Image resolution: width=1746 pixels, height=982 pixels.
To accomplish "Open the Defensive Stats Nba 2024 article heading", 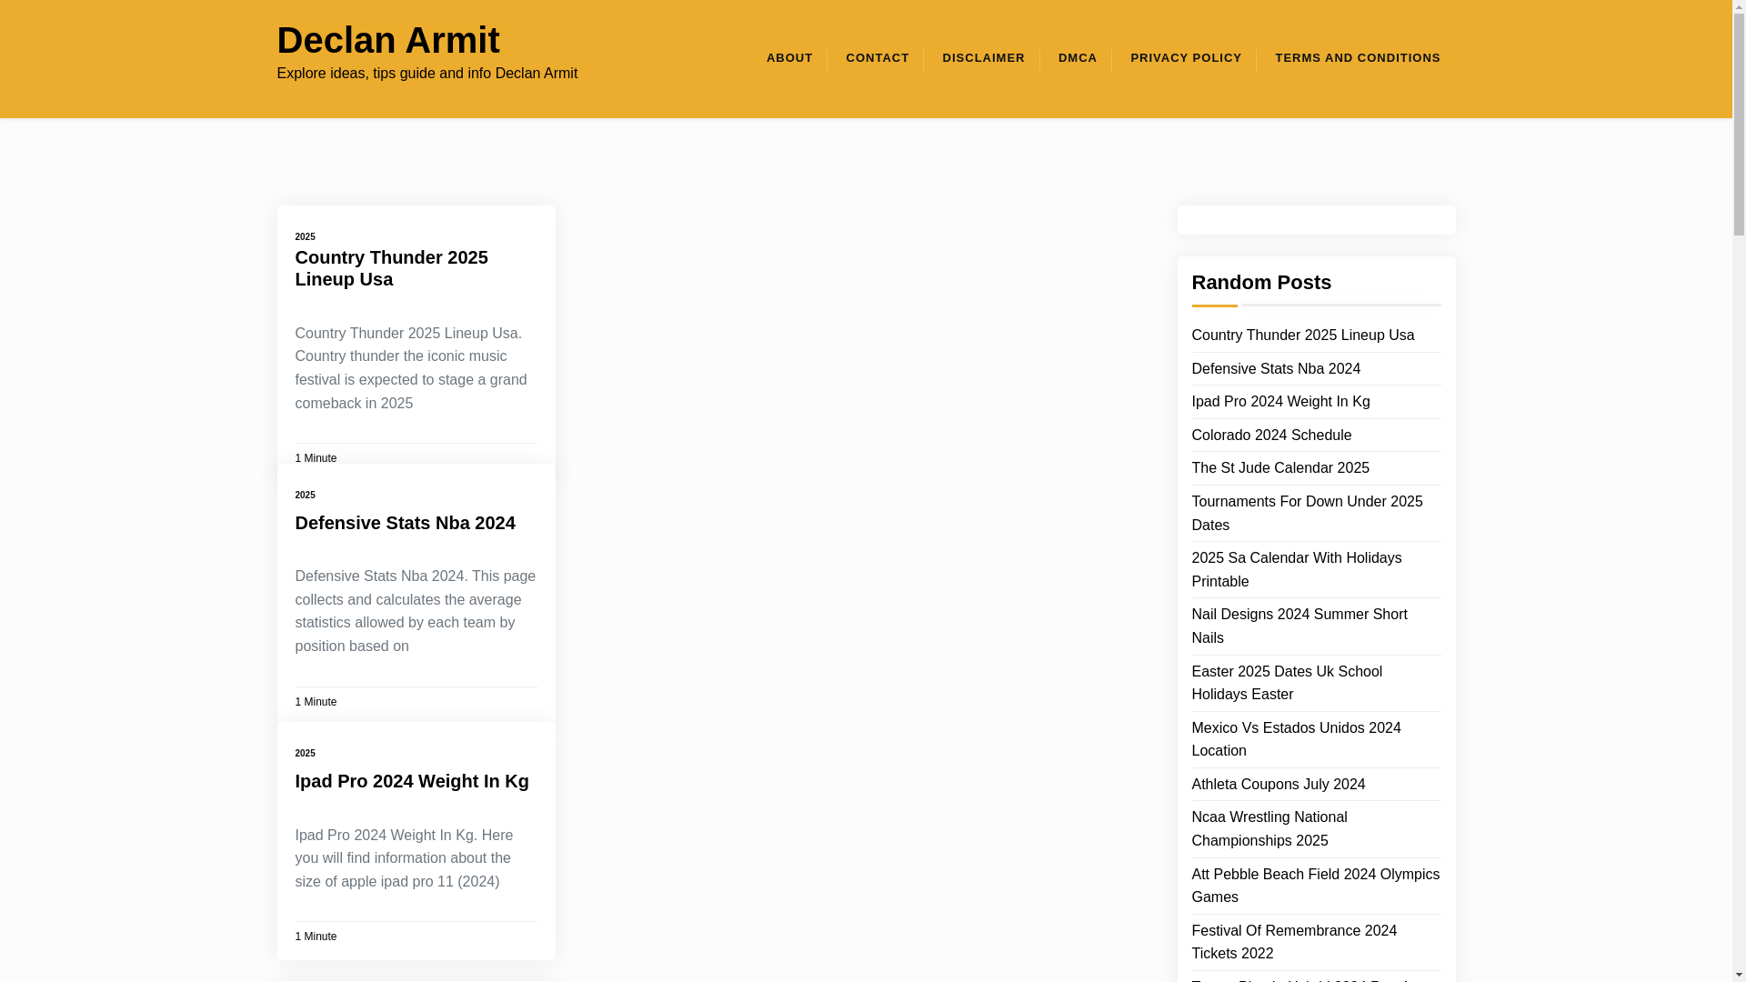I will (x=405, y=523).
